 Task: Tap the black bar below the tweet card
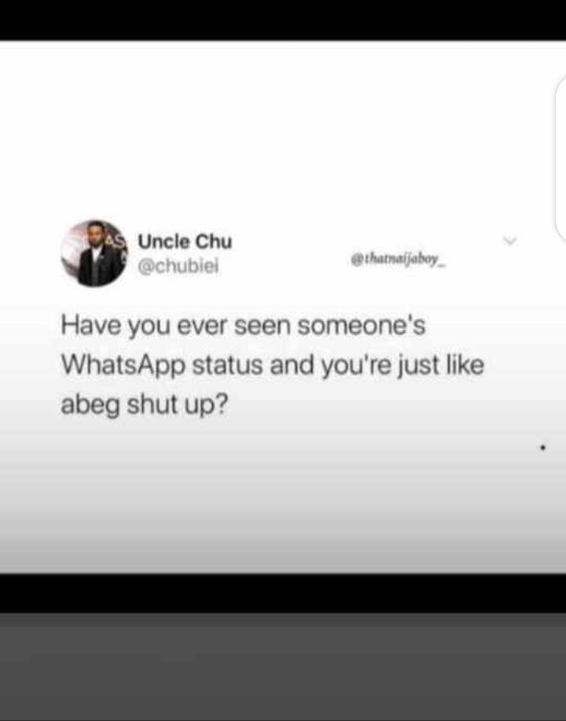[x=283, y=593]
